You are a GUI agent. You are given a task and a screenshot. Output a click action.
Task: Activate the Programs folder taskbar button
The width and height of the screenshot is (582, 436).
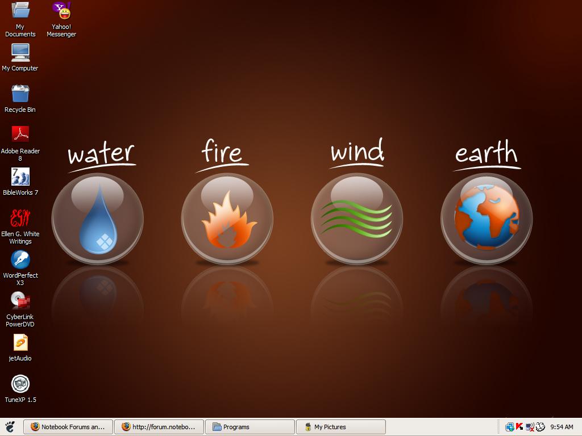click(250, 427)
